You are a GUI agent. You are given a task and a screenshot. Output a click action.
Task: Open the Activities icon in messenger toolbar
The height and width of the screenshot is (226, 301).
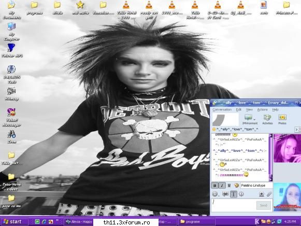[267, 119]
